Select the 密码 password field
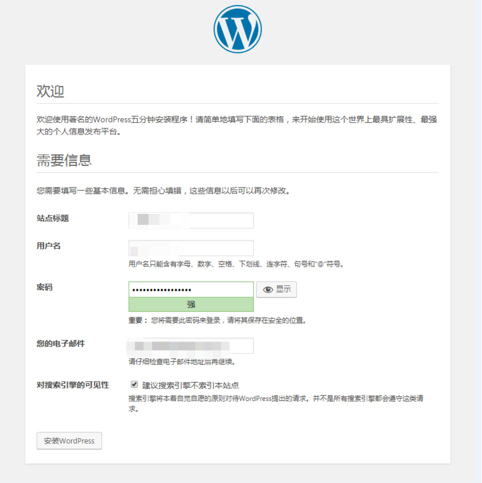The height and width of the screenshot is (483, 482). [191, 289]
